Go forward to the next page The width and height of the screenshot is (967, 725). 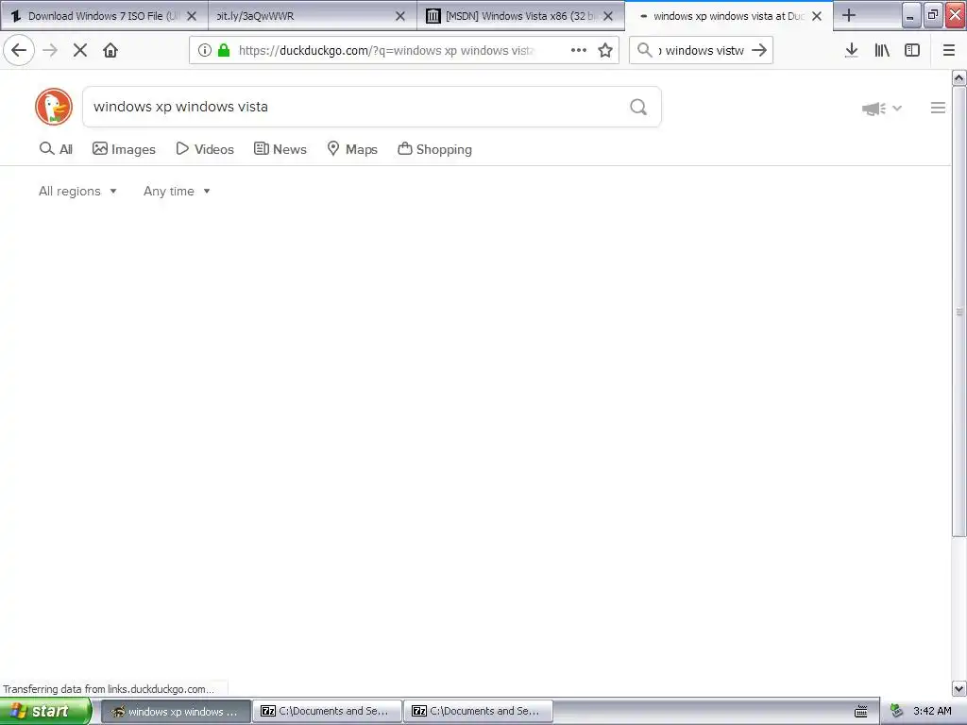50,50
